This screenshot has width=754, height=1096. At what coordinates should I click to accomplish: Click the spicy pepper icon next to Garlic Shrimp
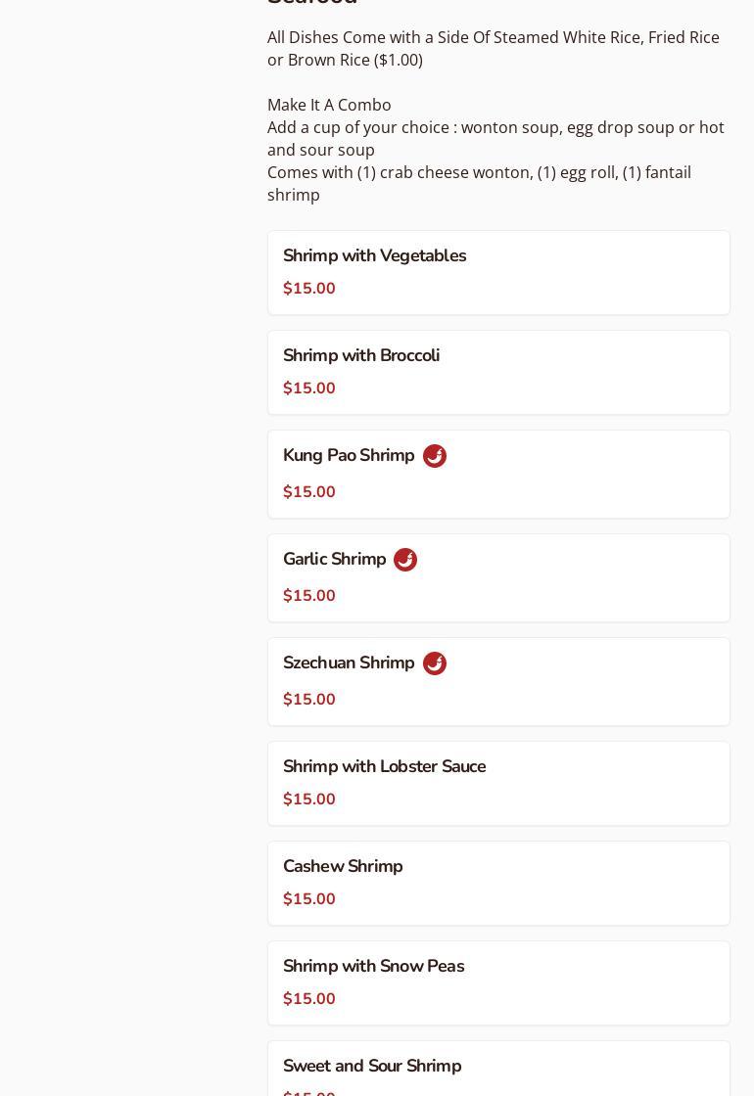pos(405,560)
